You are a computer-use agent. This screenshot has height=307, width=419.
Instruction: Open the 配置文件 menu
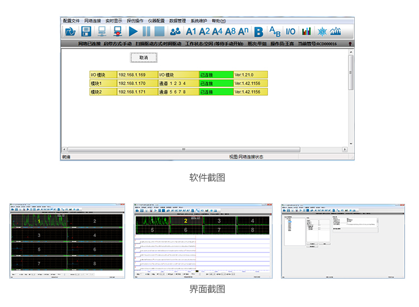point(72,21)
